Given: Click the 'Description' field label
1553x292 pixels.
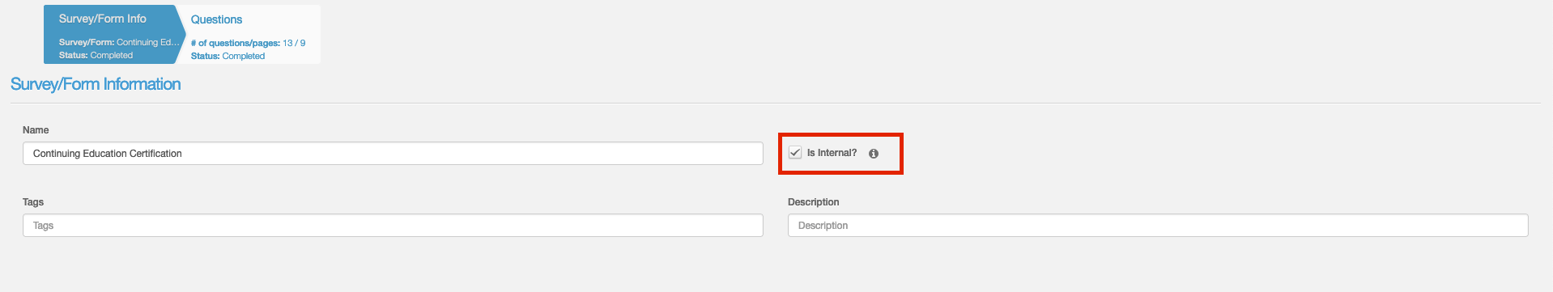Looking at the screenshot, I should 814,202.
